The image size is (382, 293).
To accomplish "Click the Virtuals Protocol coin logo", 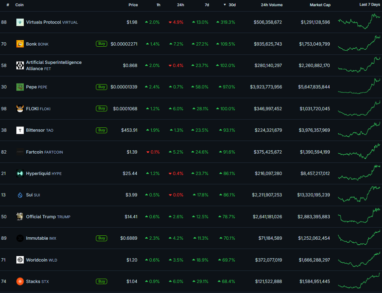I will coord(20,22).
